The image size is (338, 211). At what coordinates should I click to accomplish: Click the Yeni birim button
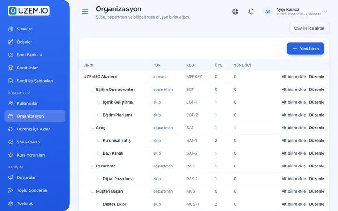click(305, 49)
